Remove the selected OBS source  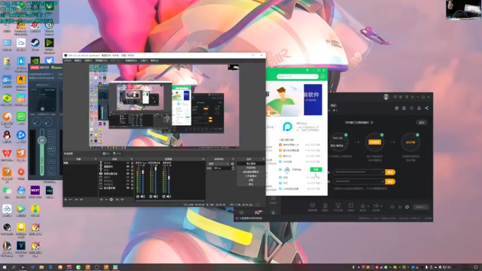106,200
